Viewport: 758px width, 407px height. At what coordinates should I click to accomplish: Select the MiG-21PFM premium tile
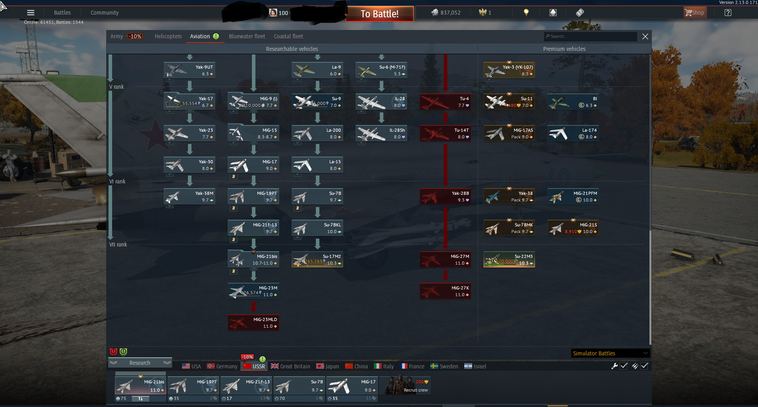pos(573,196)
